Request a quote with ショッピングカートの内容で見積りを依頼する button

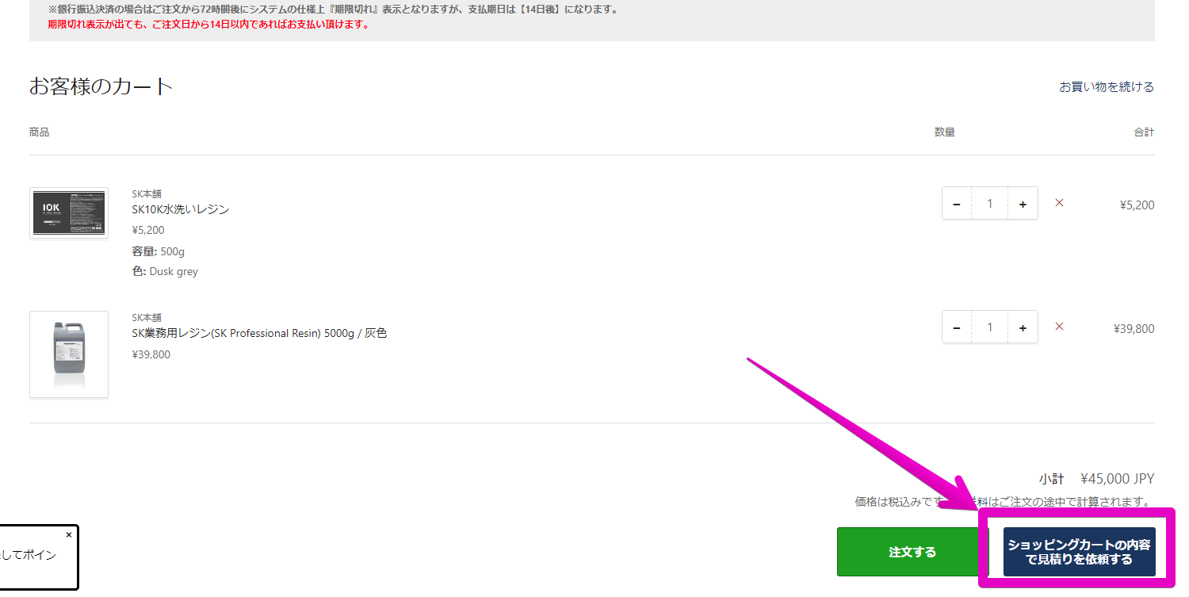[x=1079, y=552]
